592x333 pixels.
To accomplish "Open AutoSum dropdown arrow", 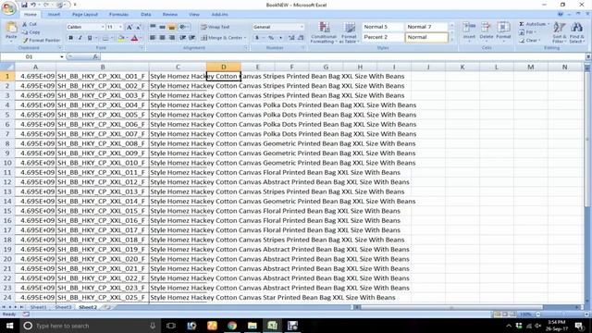I will [x=549, y=24].
